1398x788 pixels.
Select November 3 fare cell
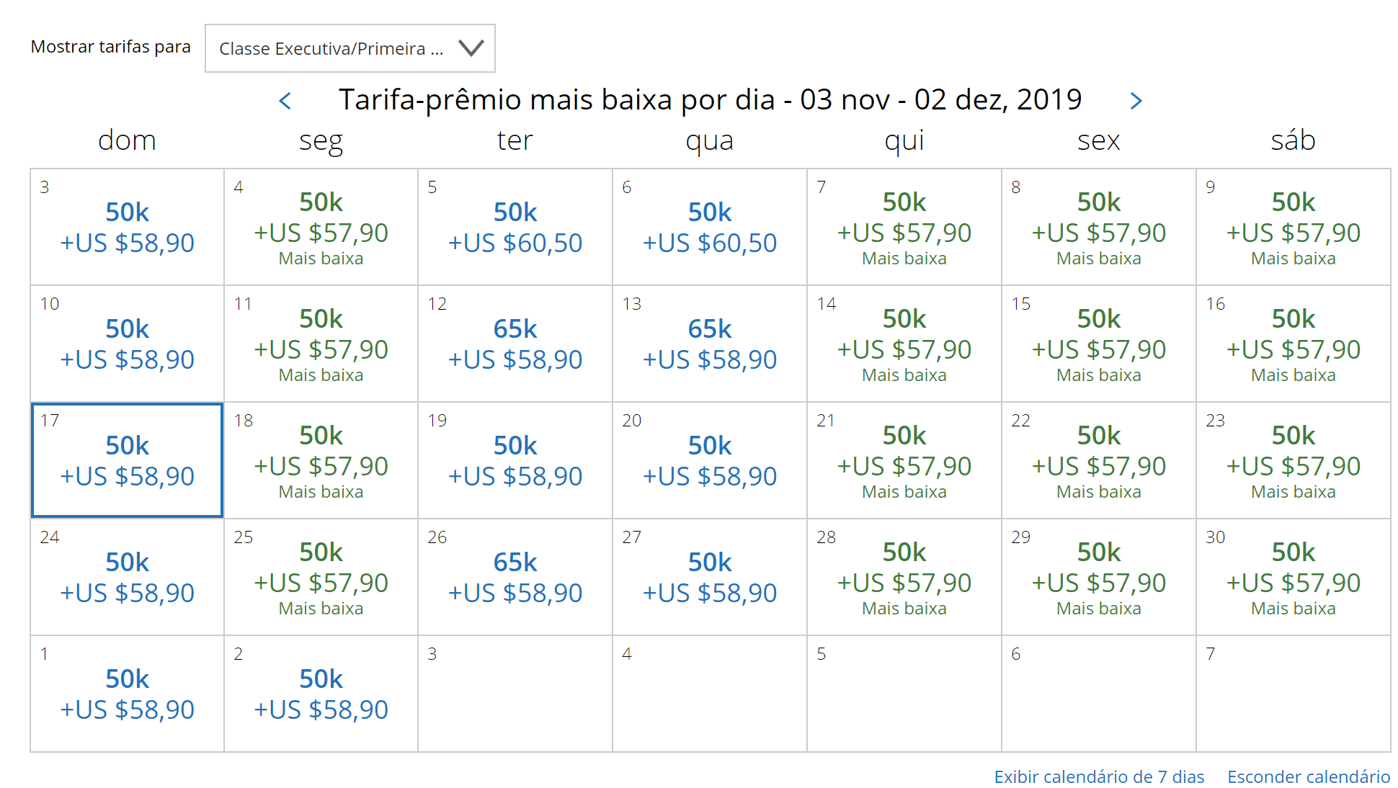click(127, 227)
